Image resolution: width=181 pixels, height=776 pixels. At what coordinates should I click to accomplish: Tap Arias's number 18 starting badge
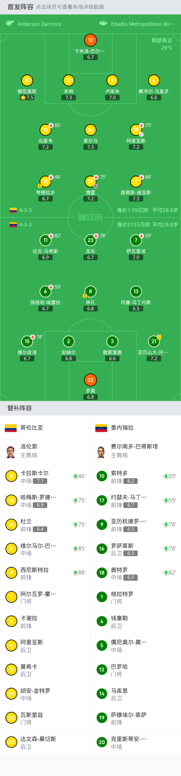click(136, 130)
